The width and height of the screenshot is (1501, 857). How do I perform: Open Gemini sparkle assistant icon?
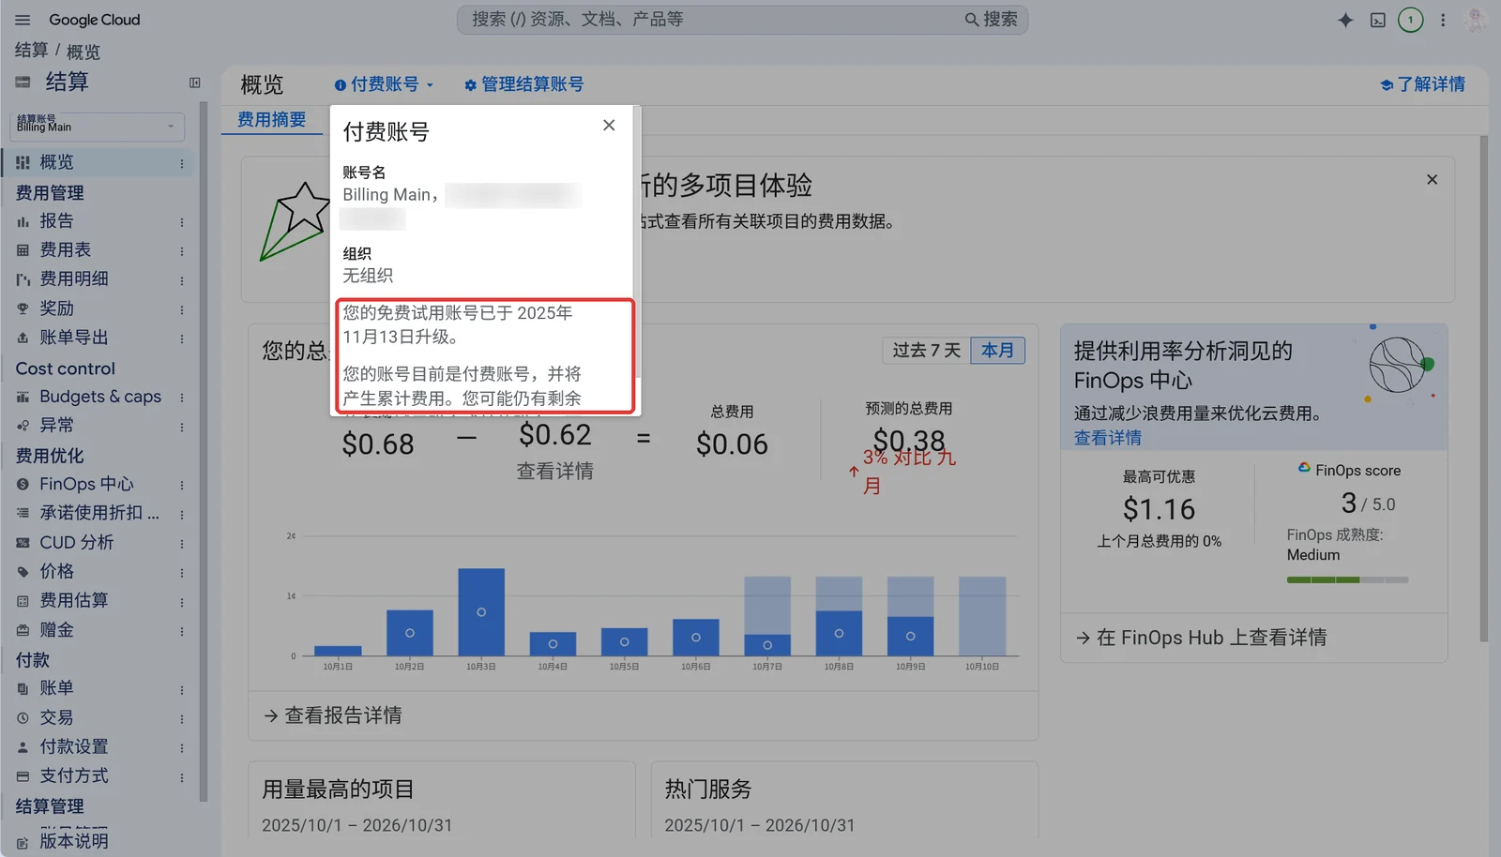coord(1345,20)
